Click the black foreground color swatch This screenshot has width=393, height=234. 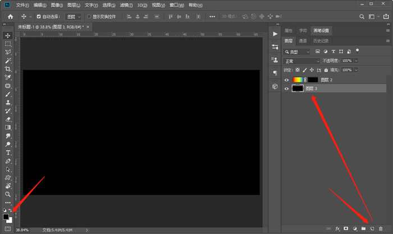[x=6, y=217]
